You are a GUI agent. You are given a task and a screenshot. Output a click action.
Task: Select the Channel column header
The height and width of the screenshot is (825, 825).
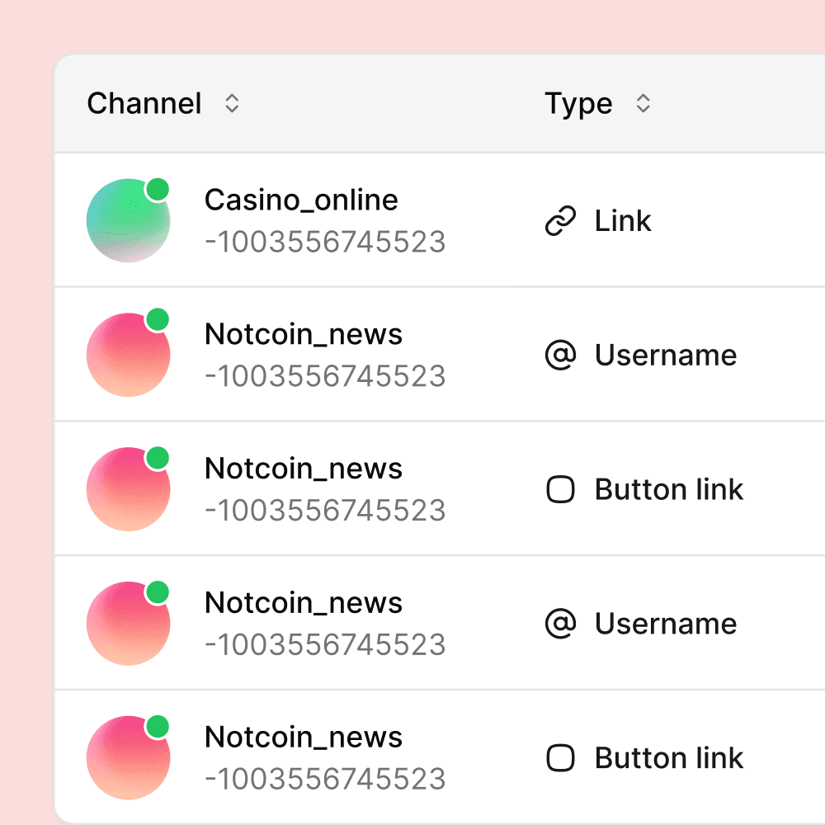click(x=144, y=103)
